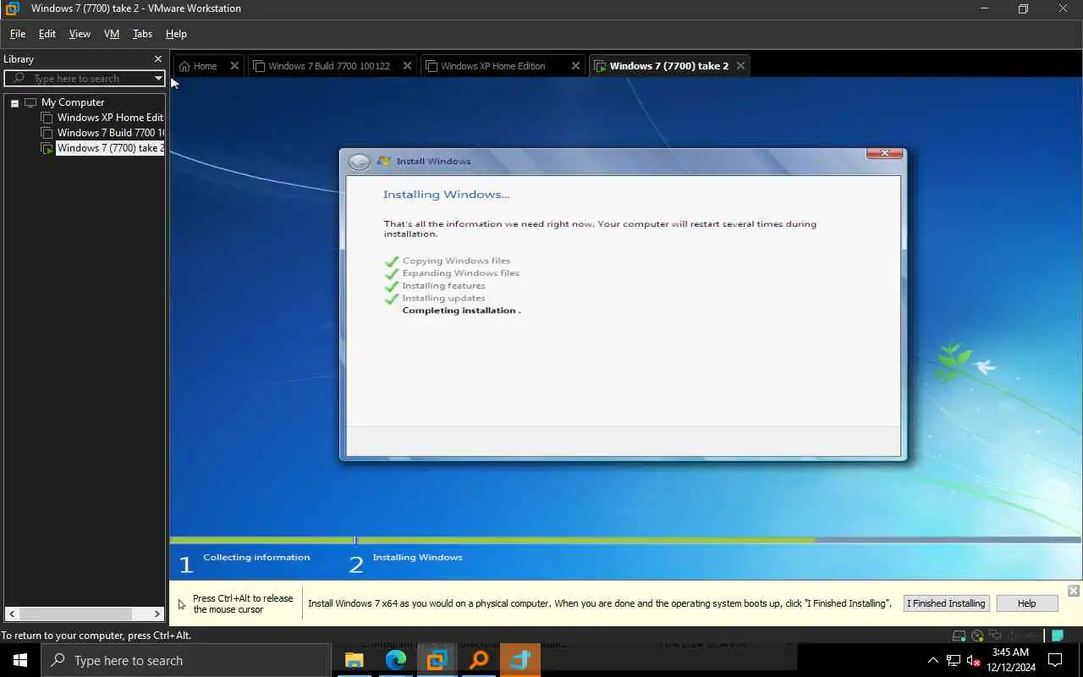Open the Library search dropdown arrow
1083x677 pixels.
(x=158, y=78)
